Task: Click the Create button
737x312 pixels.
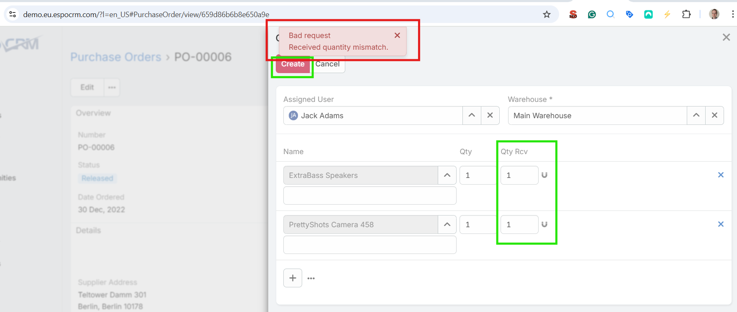Action: pyautogui.click(x=293, y=64)
